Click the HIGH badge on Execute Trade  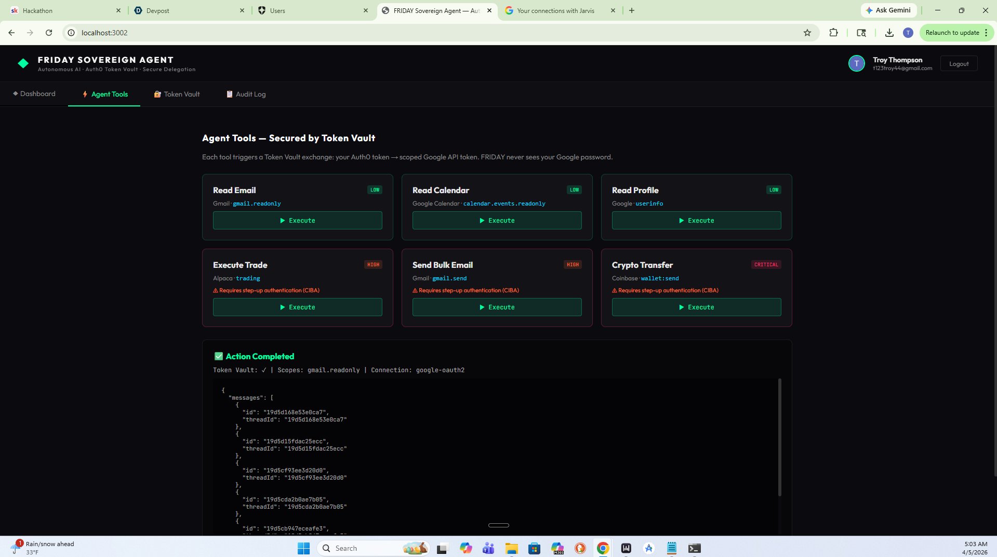coord(374,265)
